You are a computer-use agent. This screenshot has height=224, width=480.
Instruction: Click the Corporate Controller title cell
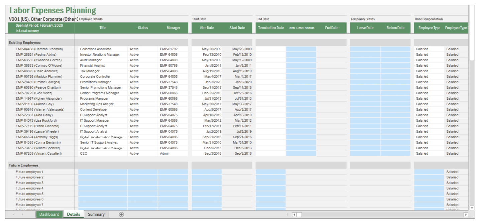[x=103, y=77]
